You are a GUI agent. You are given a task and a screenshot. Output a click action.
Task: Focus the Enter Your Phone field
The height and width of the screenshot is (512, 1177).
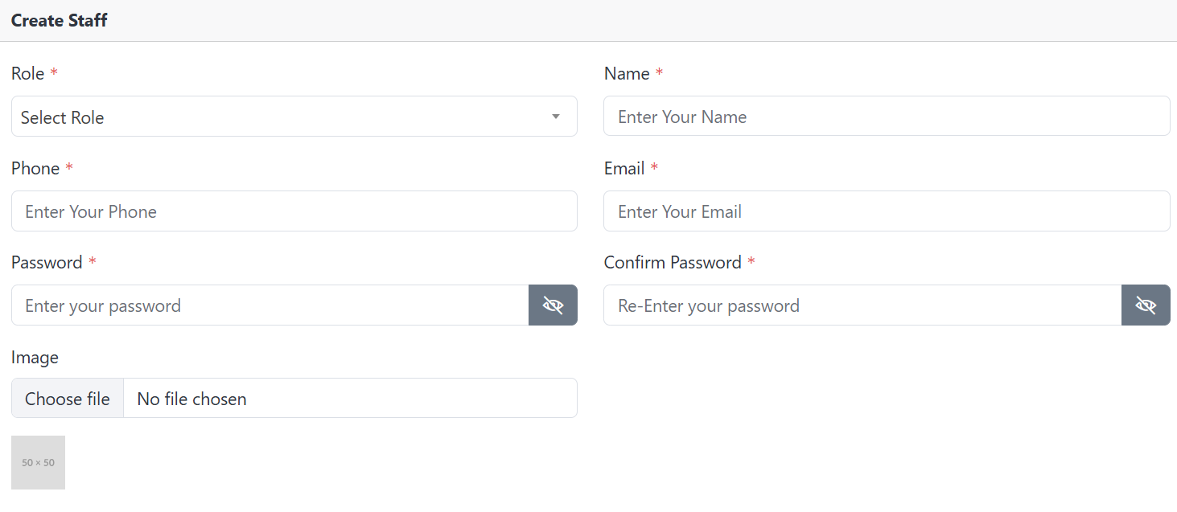pyautogui.click(x=294, y=211)
